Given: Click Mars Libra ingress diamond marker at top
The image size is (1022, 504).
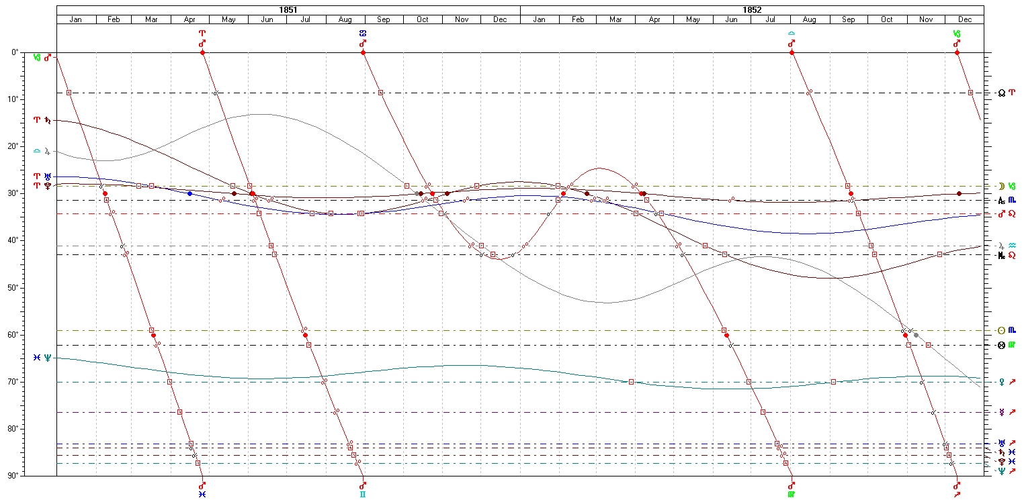Looking at the screenshot, I should pyautogui.click(x=792, y=52).
